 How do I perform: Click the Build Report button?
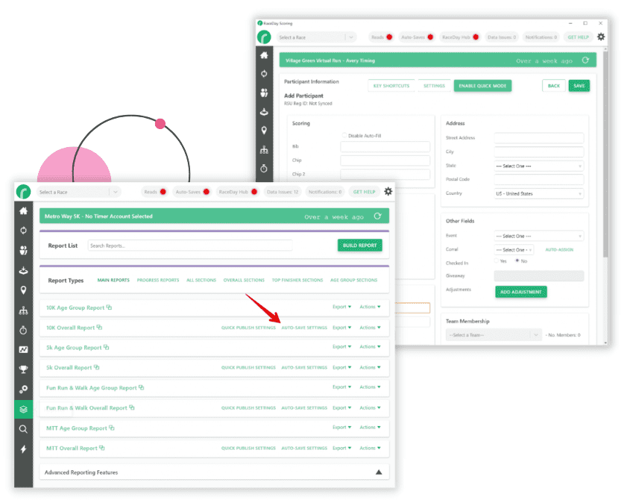tap(360, 246)
